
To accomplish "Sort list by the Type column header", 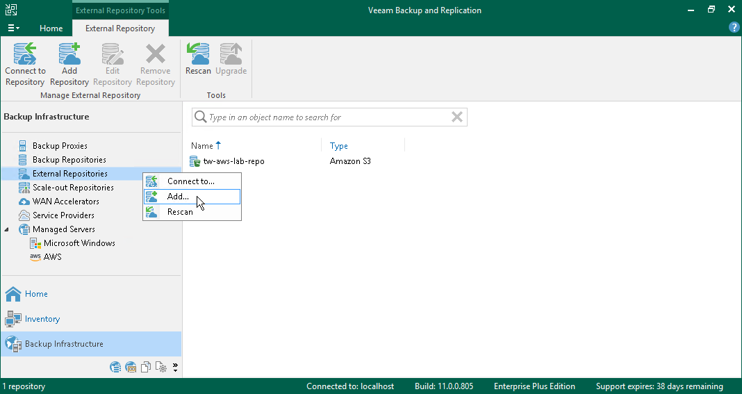I will coord(339,146).
